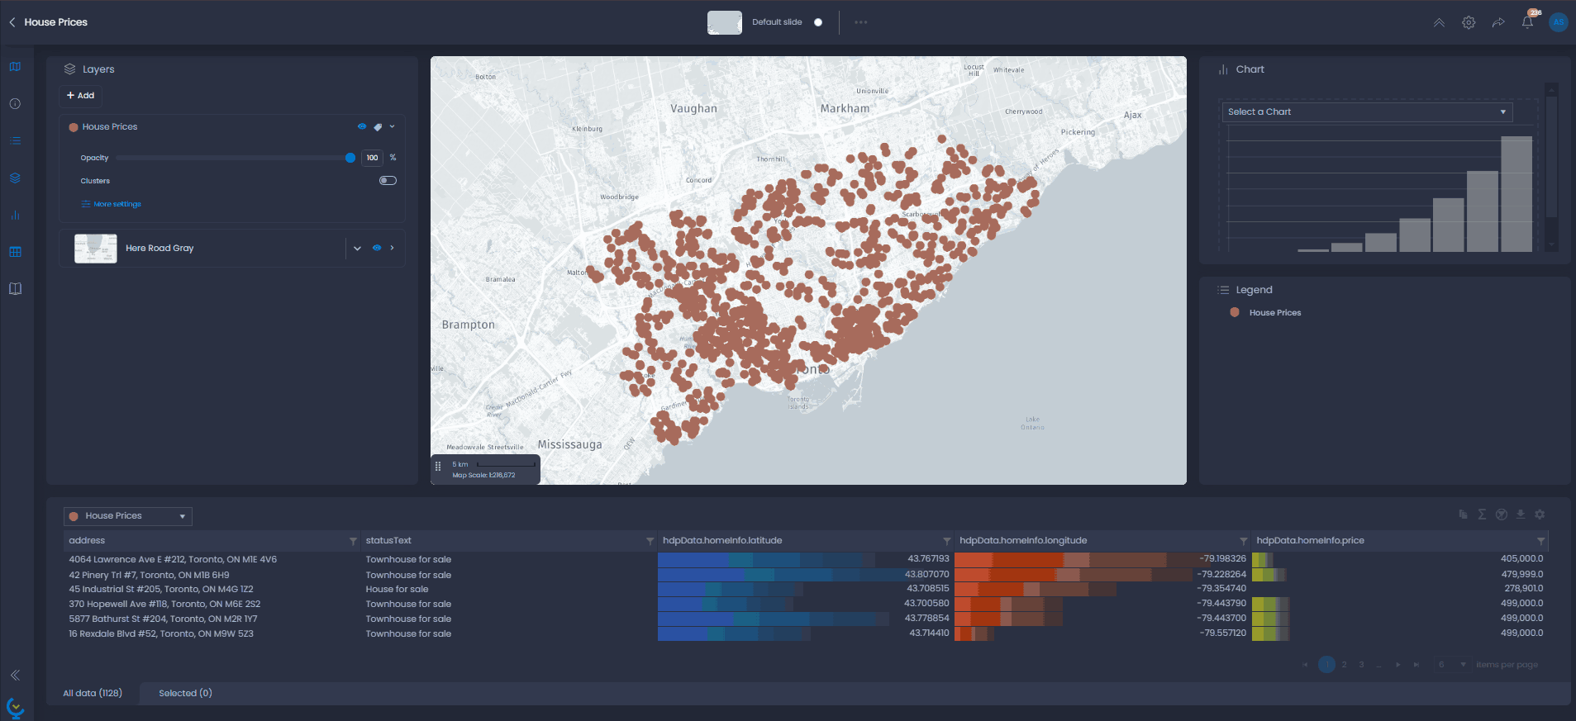Open the settings gear in top bar
Screen dimensions: 1576x721
coord(1469,23)
